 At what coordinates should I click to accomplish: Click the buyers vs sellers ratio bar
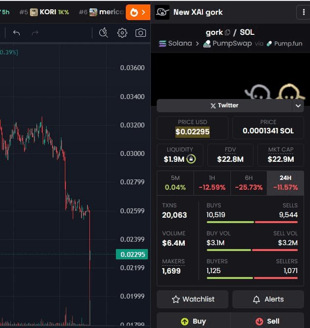coord(252,278)
